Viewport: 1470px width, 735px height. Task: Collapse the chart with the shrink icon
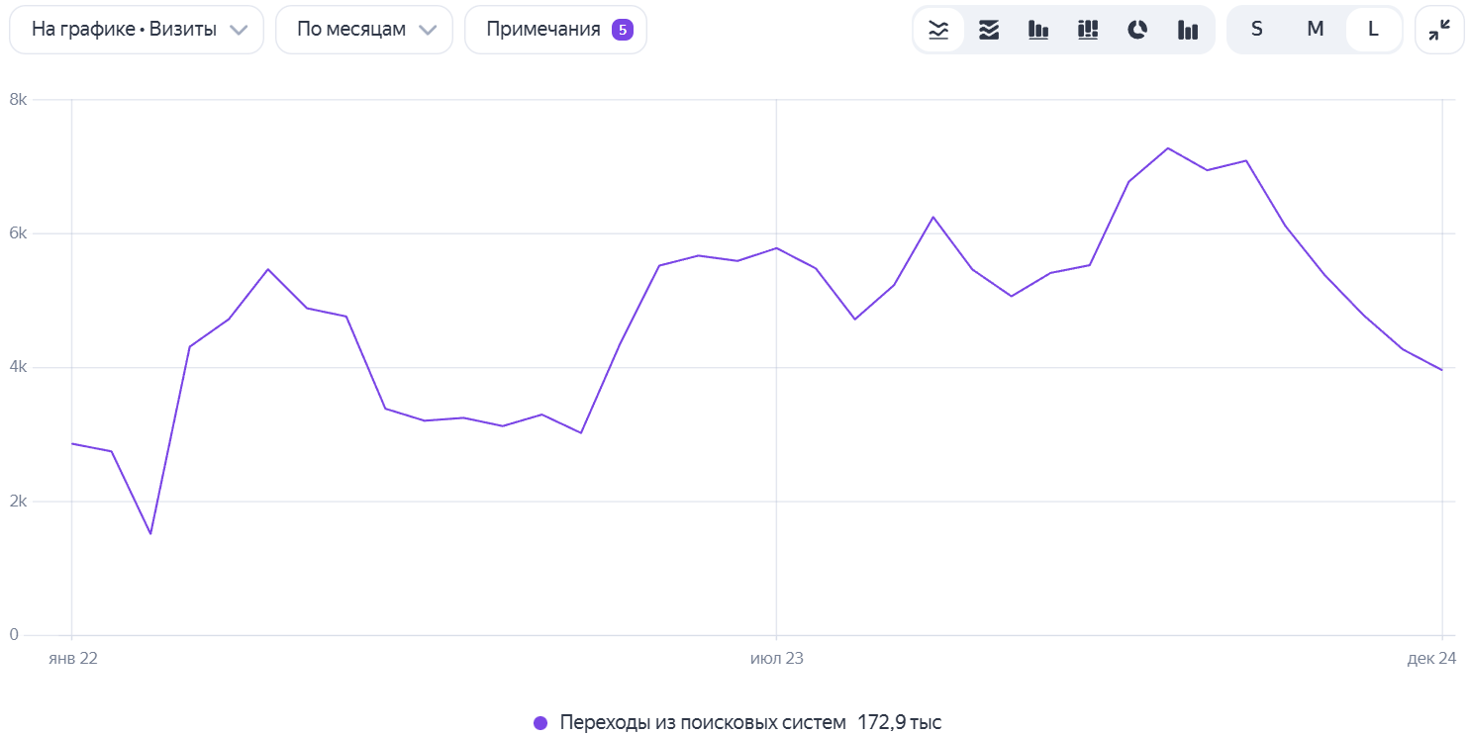point(1438,30)
